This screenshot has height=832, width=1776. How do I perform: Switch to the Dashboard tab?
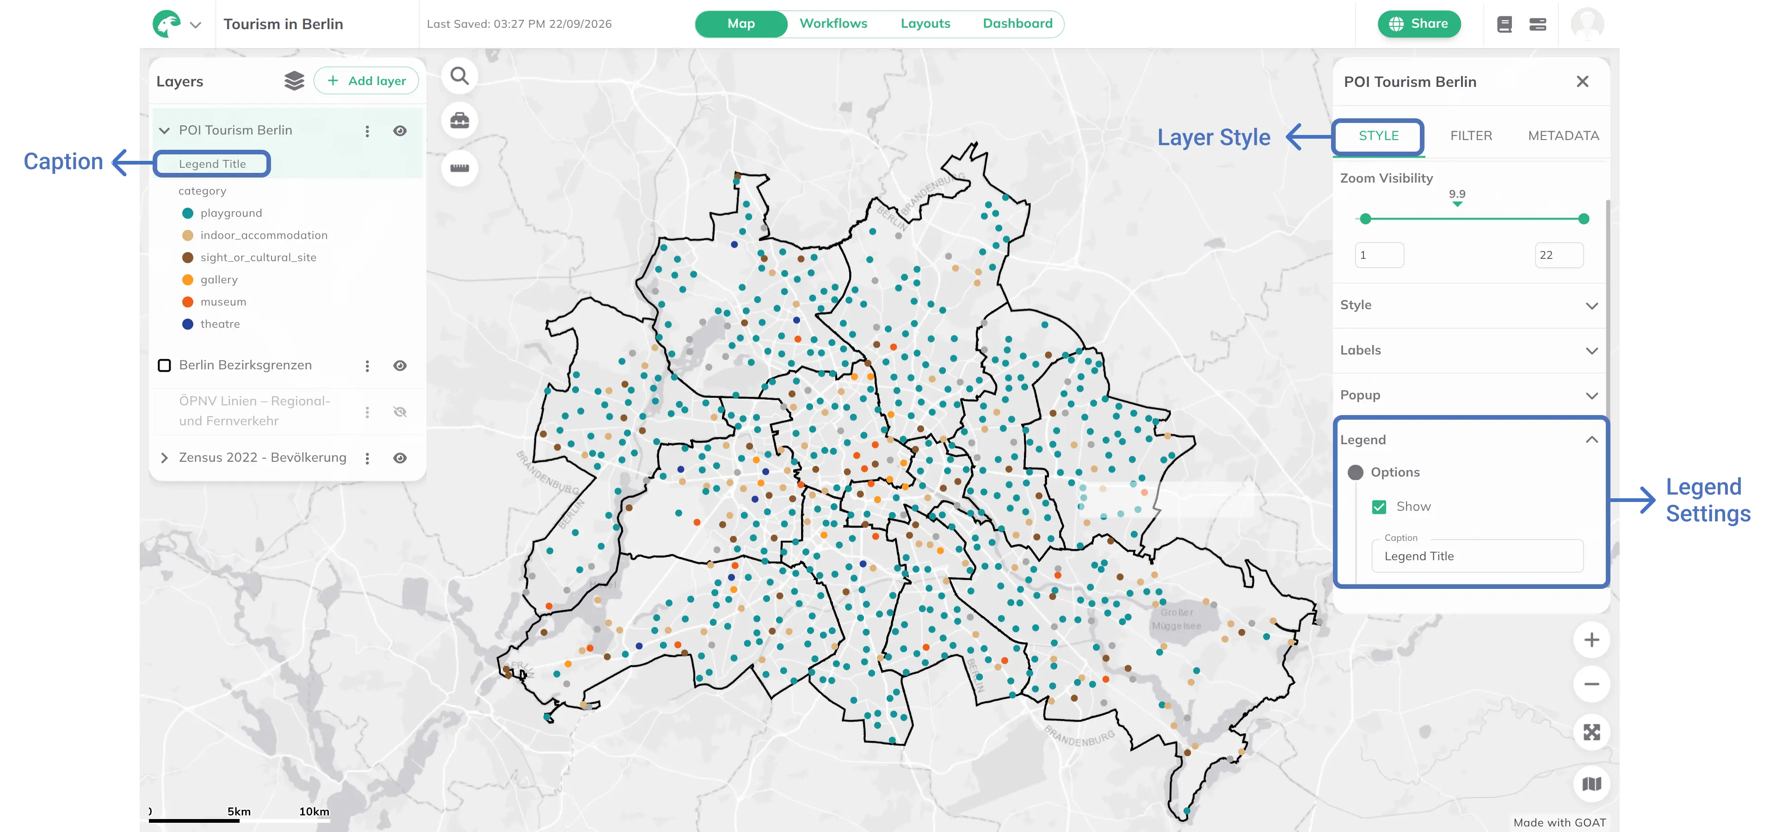(1017, 24)
